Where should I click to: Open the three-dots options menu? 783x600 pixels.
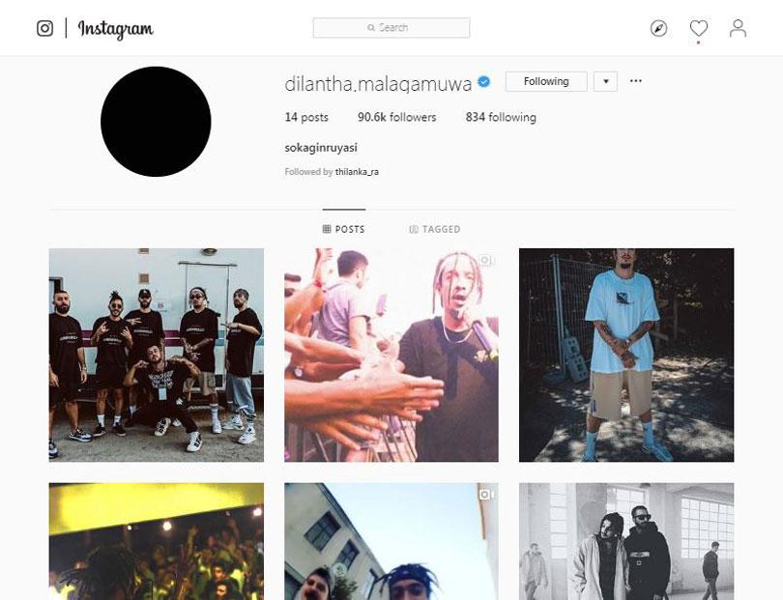[636, 81]
